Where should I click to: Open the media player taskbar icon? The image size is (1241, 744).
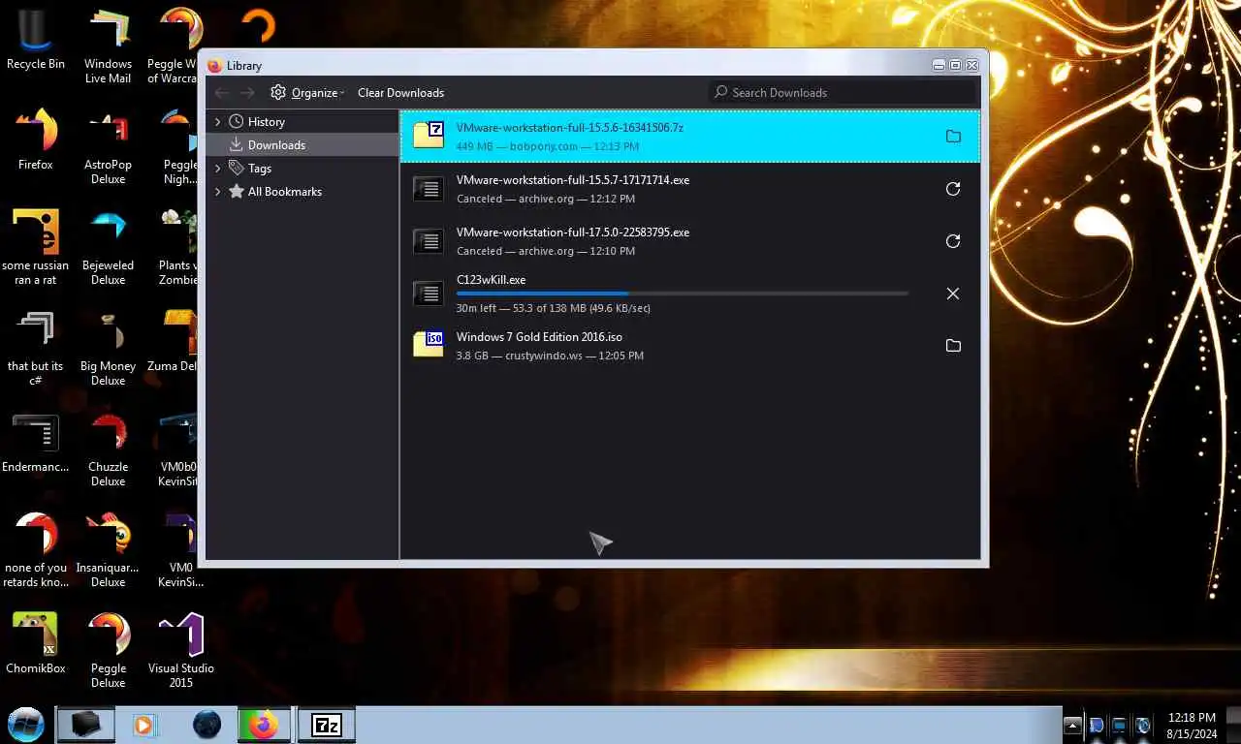tap(143, 725)
